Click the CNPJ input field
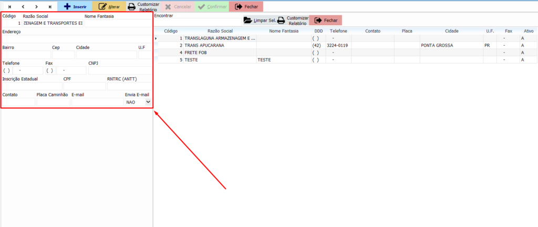 [x=119, y=70]
